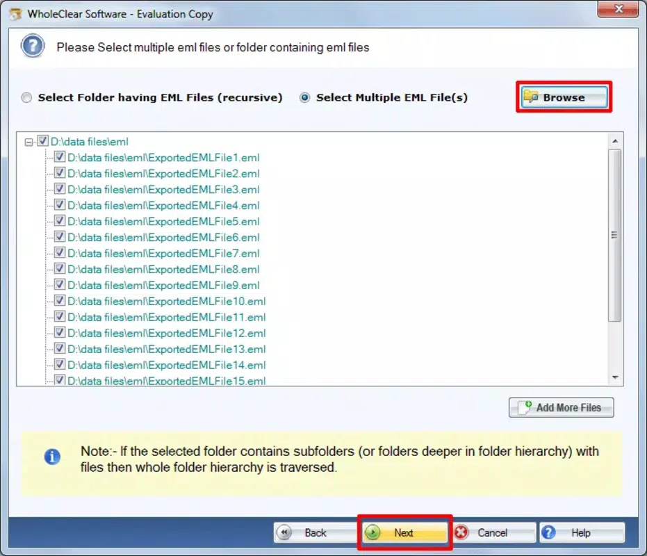Viewport: 647px width, 556px height.
Task: Uncheck the ExportedEMLFile4.eml checkbox
Action: coord(60,205)
